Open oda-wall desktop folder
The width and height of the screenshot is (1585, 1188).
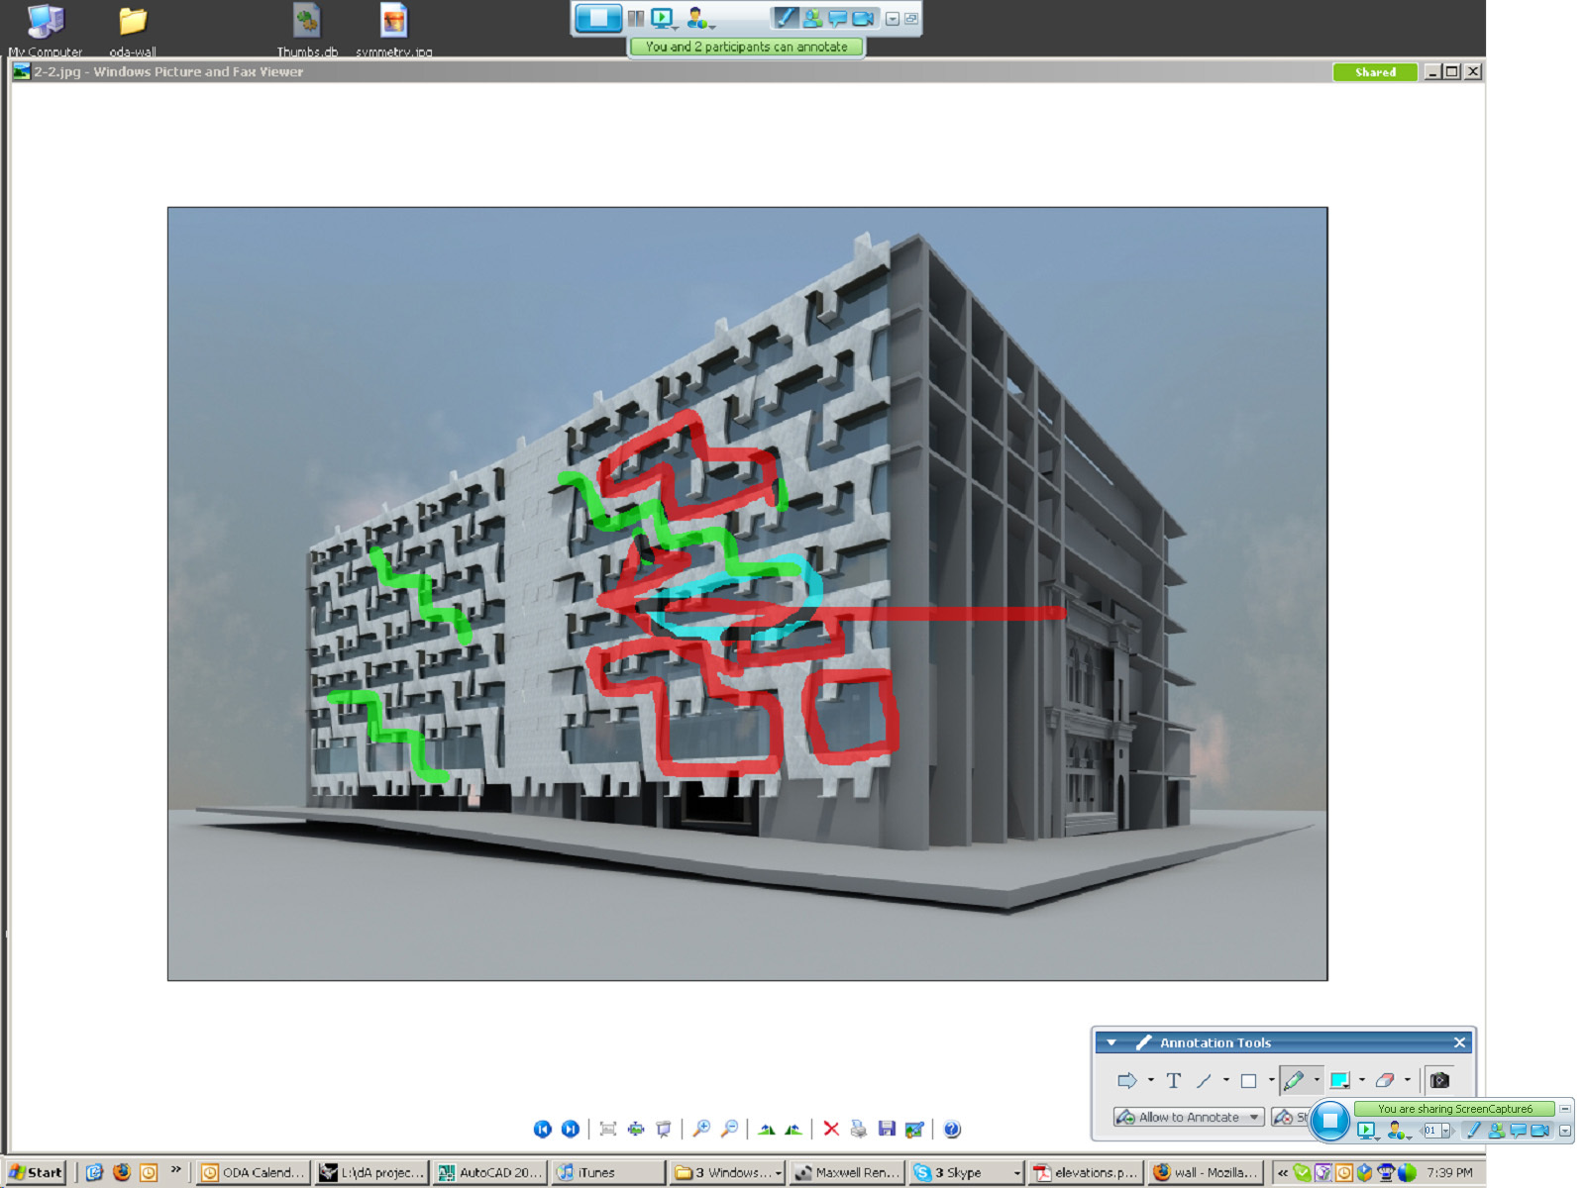[x=133, y=30]
